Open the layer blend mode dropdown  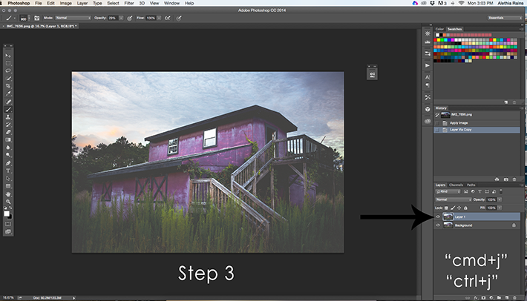point(454,199)
